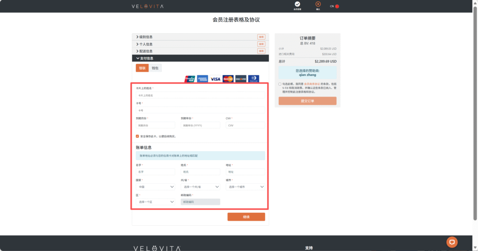Select the 银联 payment tab
This screenshot has width=478, height=251.
(x=142, y=68)
